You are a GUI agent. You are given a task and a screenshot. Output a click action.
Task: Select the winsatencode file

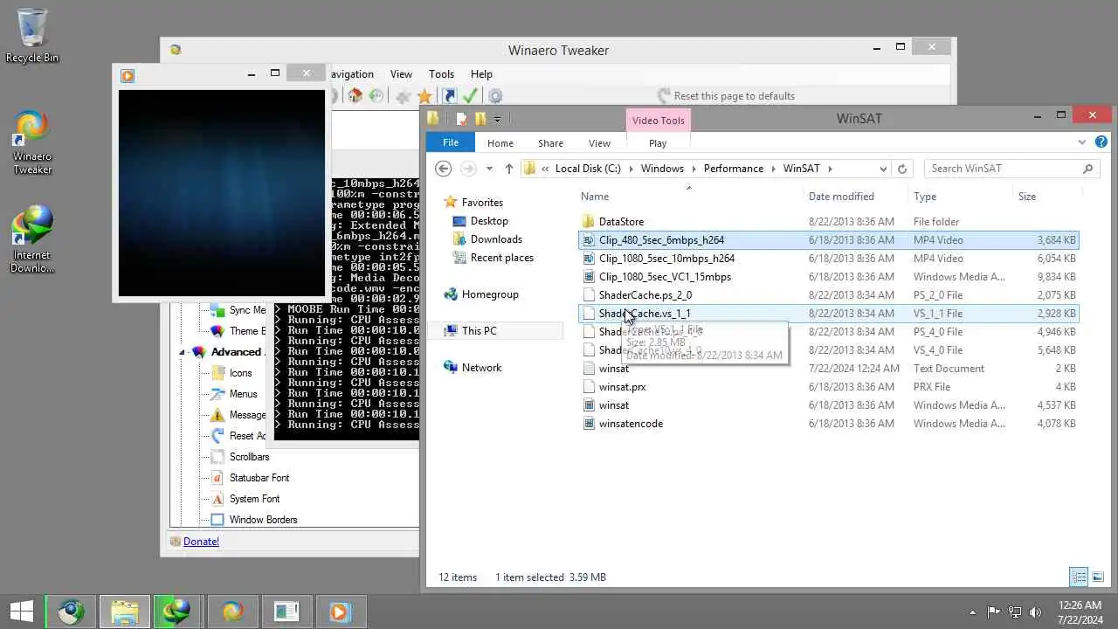[631, 424]
